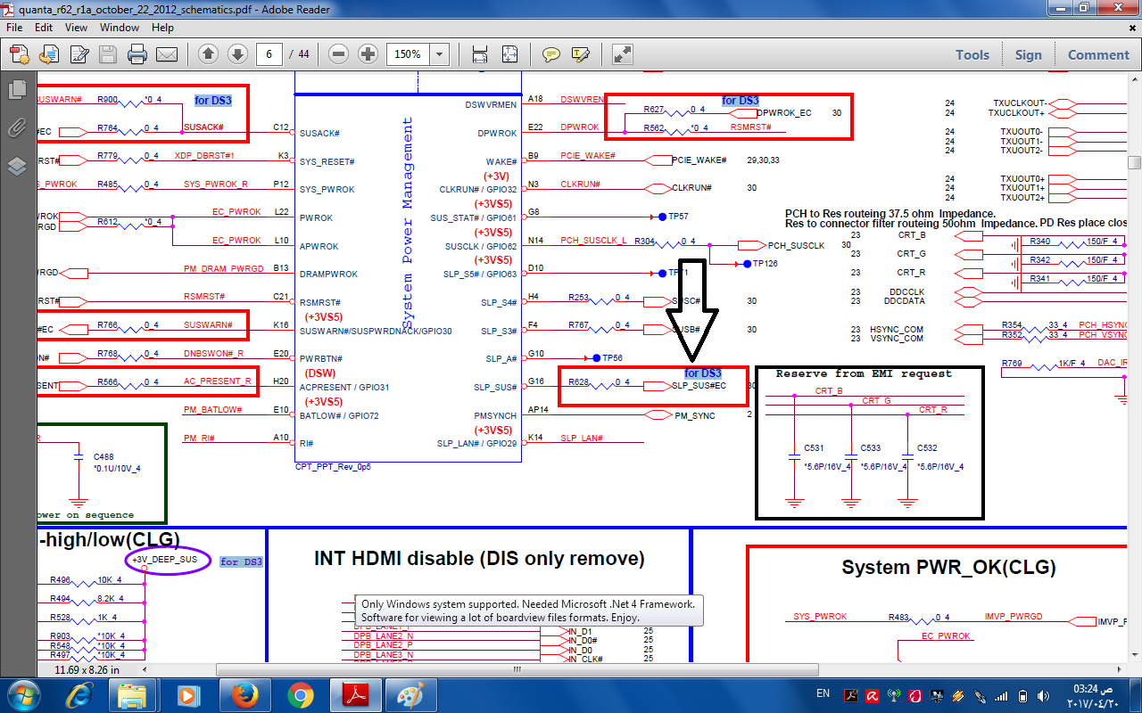Open Windows Media Player from the taskbar

(x=188, y=695)
